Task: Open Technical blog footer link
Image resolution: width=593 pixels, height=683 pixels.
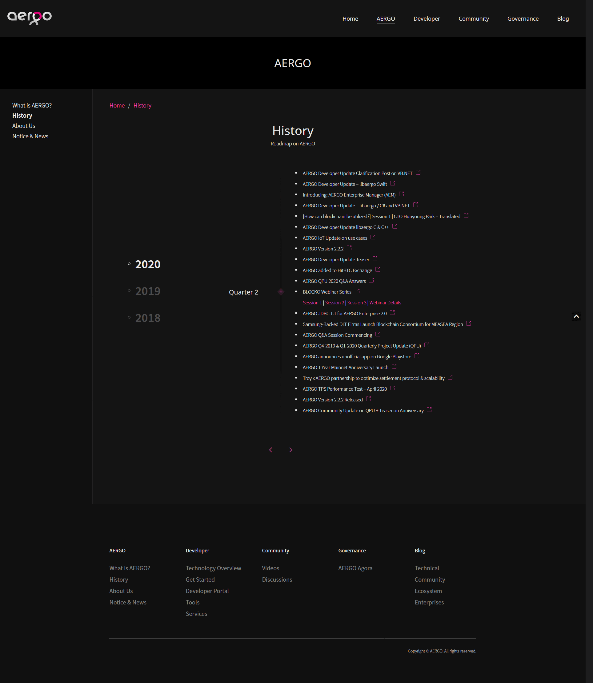Action: coord(427,568)
